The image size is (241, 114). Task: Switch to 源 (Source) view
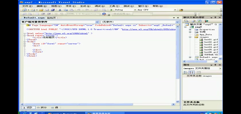[x=55, y=107]
